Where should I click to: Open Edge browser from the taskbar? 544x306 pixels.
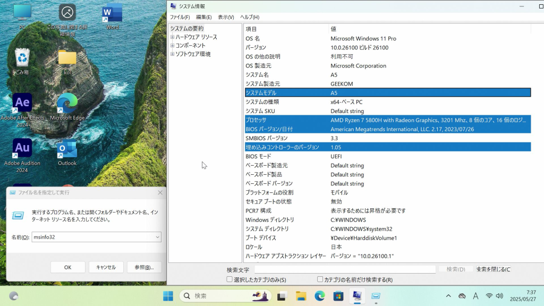click(x=319, y=296)
